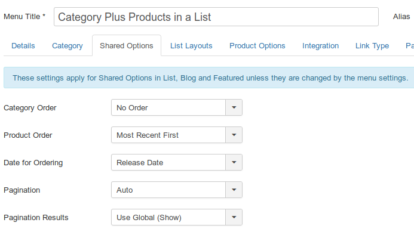This screenshot has width=414, height=241.
Task: Click the Product Order dropdown arrow
Action: pos(234,135)
